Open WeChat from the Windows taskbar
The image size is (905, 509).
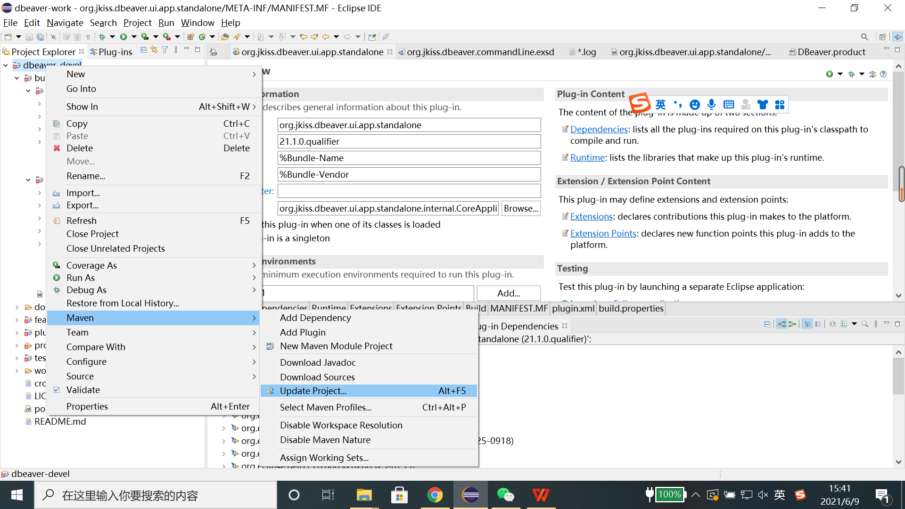[x=505, y=495]
